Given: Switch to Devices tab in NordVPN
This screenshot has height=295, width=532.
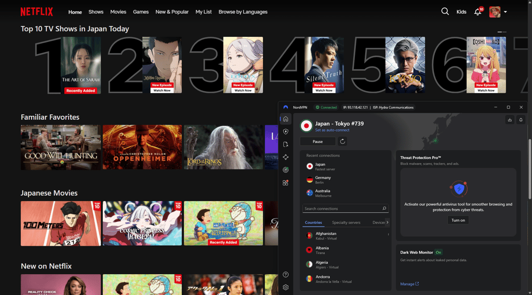Looking at the screenshot, I should [379, 223].
